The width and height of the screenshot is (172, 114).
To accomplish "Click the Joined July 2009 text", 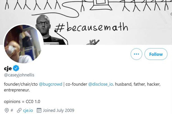I will (x=58, y=110).
